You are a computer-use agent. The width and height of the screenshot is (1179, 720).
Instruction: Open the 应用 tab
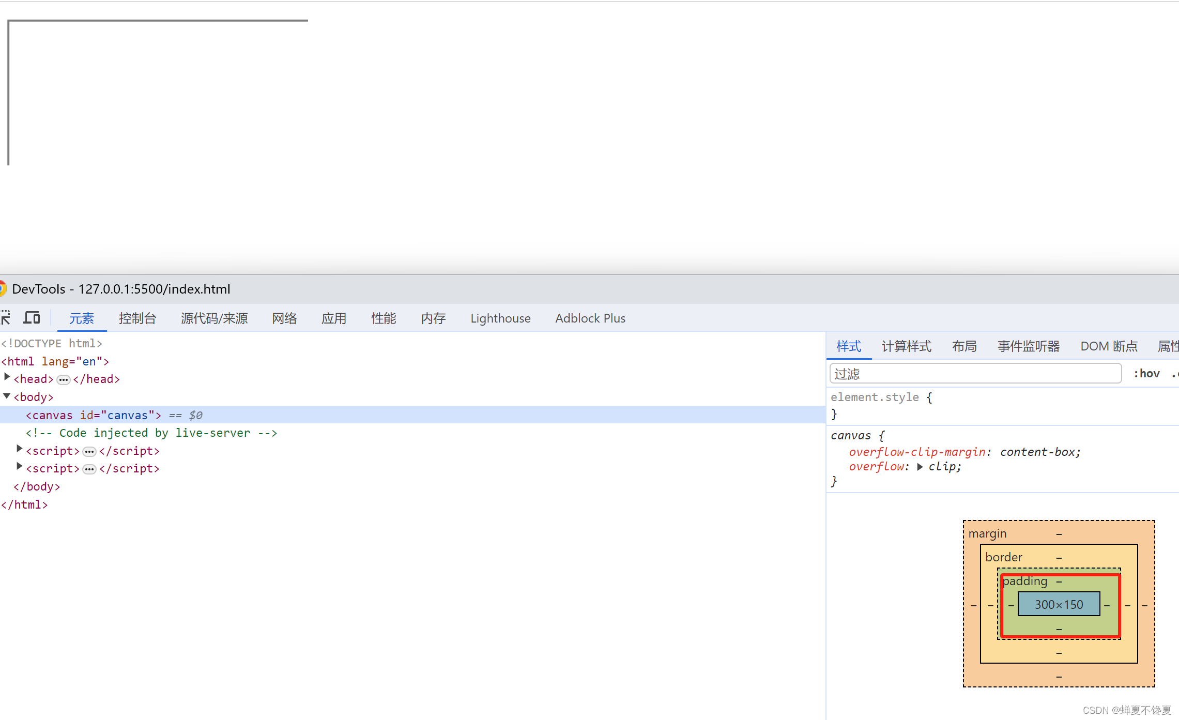pyautogui.click(x=334, y=318)
